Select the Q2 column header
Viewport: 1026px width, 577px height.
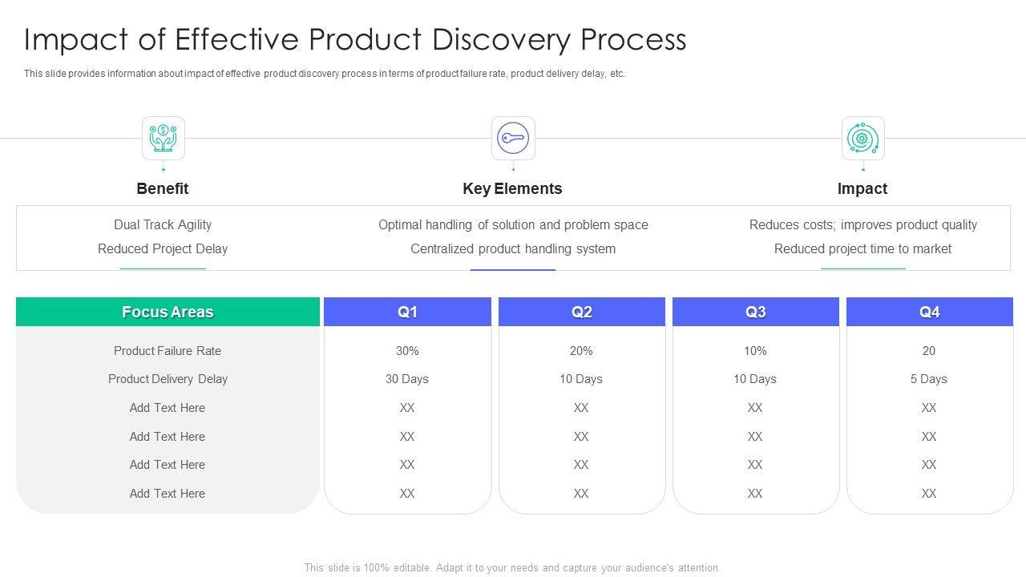click(x=581, y=312)
